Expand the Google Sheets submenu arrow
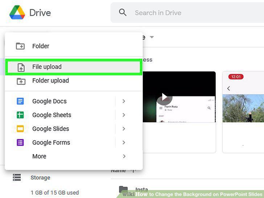The width and height of the screenshot is (264, 198). (x=124, y=115)
